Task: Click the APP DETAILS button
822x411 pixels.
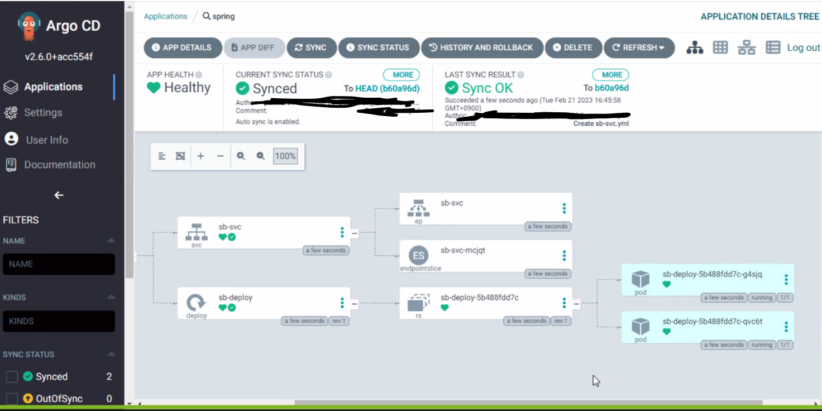Action: point(183,47)
